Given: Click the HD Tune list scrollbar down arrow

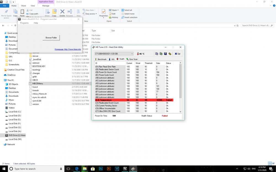Looking at the screenshot, I should pyautogui.click(x=181, y=112).
